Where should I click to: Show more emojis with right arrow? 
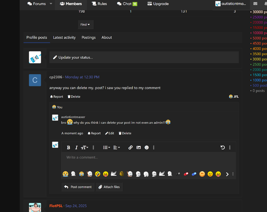[x=227, y=174]
